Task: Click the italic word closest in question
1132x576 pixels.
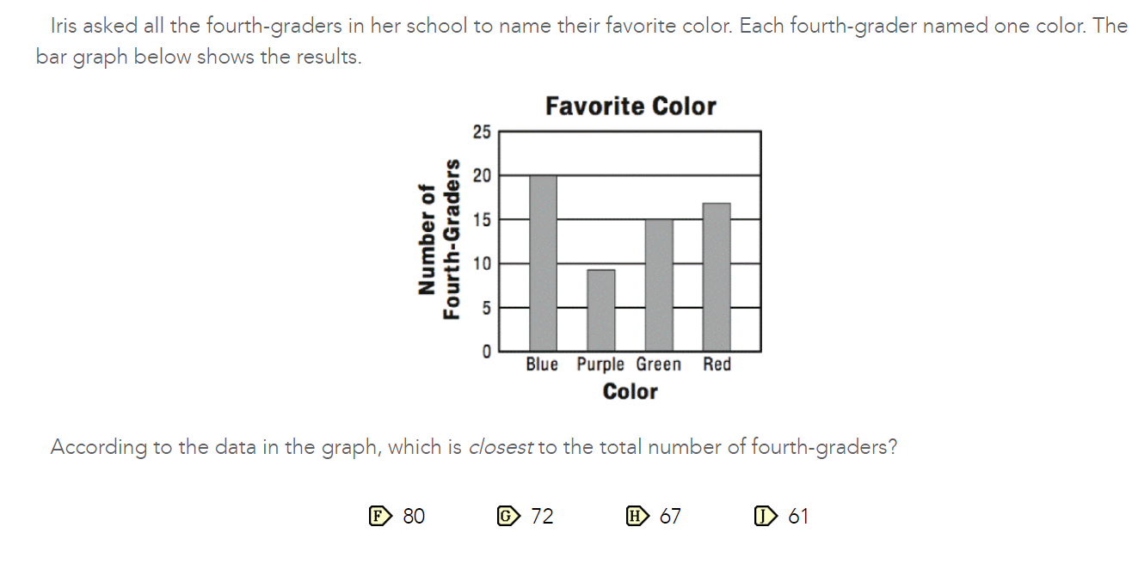Action: [x=501, y=447]
